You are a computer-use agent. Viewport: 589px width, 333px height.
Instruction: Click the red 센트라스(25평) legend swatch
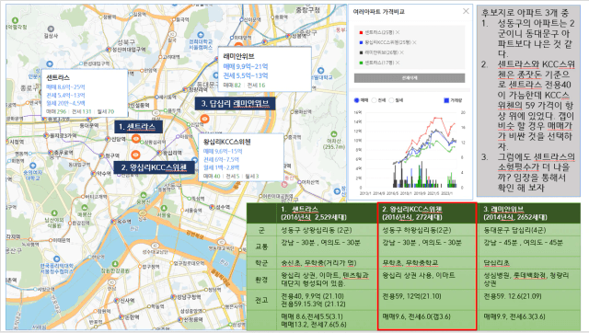pos(361,33)
